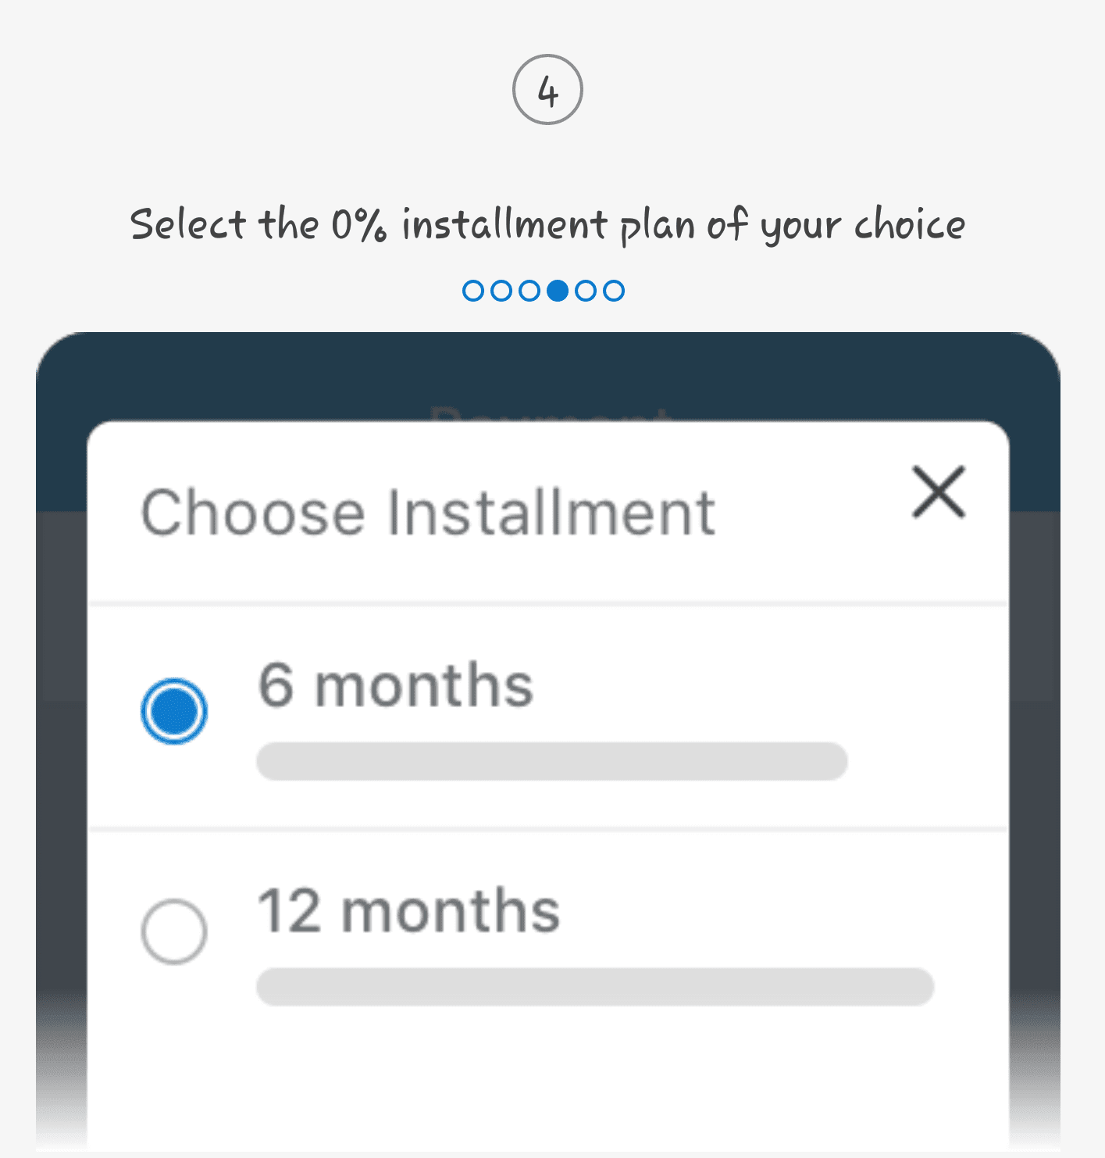Viewport: 1105px width, 1158px height.
Task: Click the installment plan instruction heading
Action: coord(547,225)
